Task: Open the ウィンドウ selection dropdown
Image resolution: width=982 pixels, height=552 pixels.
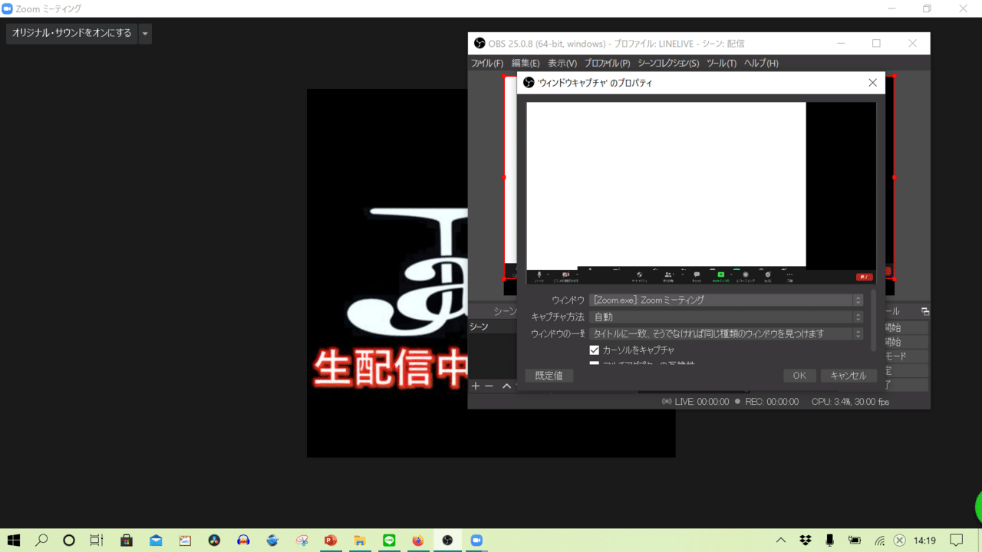Action: tap(727, 300)
